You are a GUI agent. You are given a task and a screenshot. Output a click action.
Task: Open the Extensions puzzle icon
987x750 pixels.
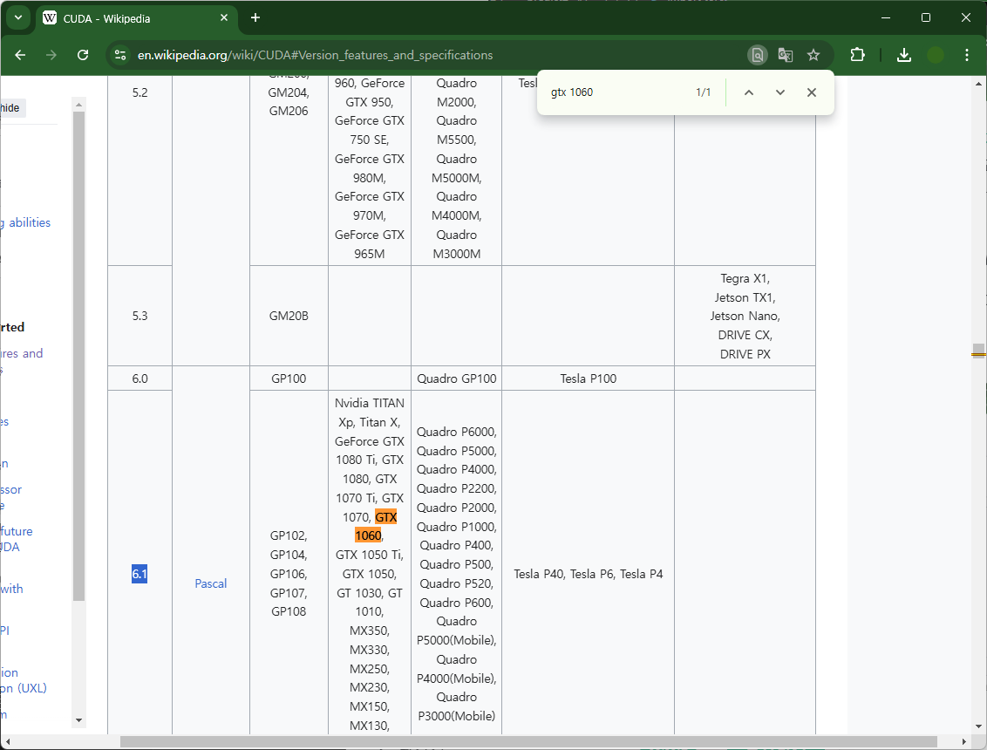(857, 55)
